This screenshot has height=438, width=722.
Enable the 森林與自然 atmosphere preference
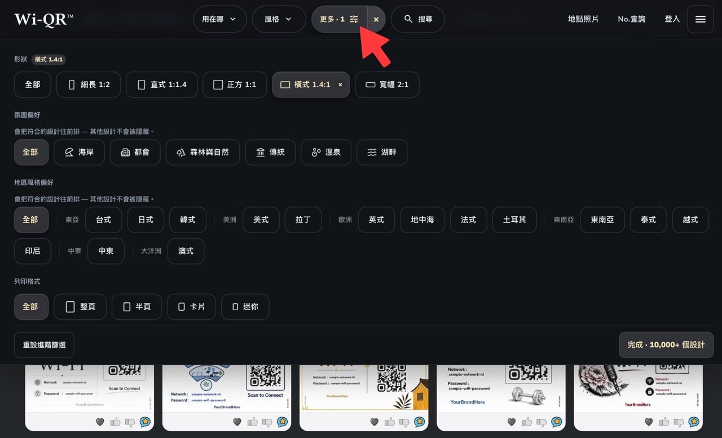pos(202,152)
